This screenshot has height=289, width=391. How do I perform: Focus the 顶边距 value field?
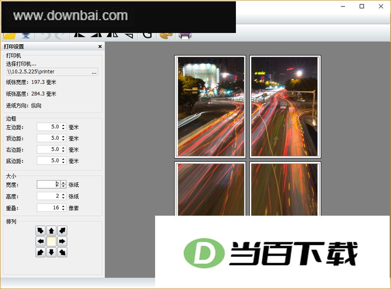click(x=49, y=138)
